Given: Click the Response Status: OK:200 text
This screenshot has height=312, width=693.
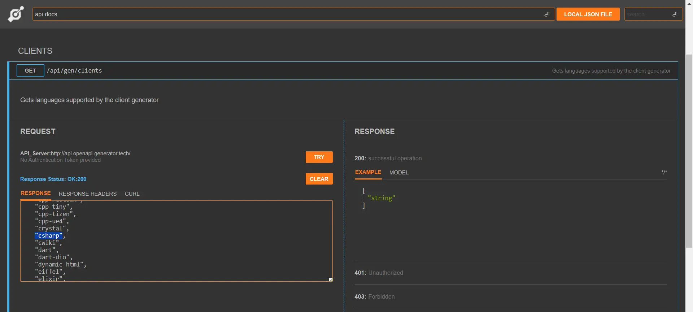Looking at the screenshot, I should [x=53, y=179].
